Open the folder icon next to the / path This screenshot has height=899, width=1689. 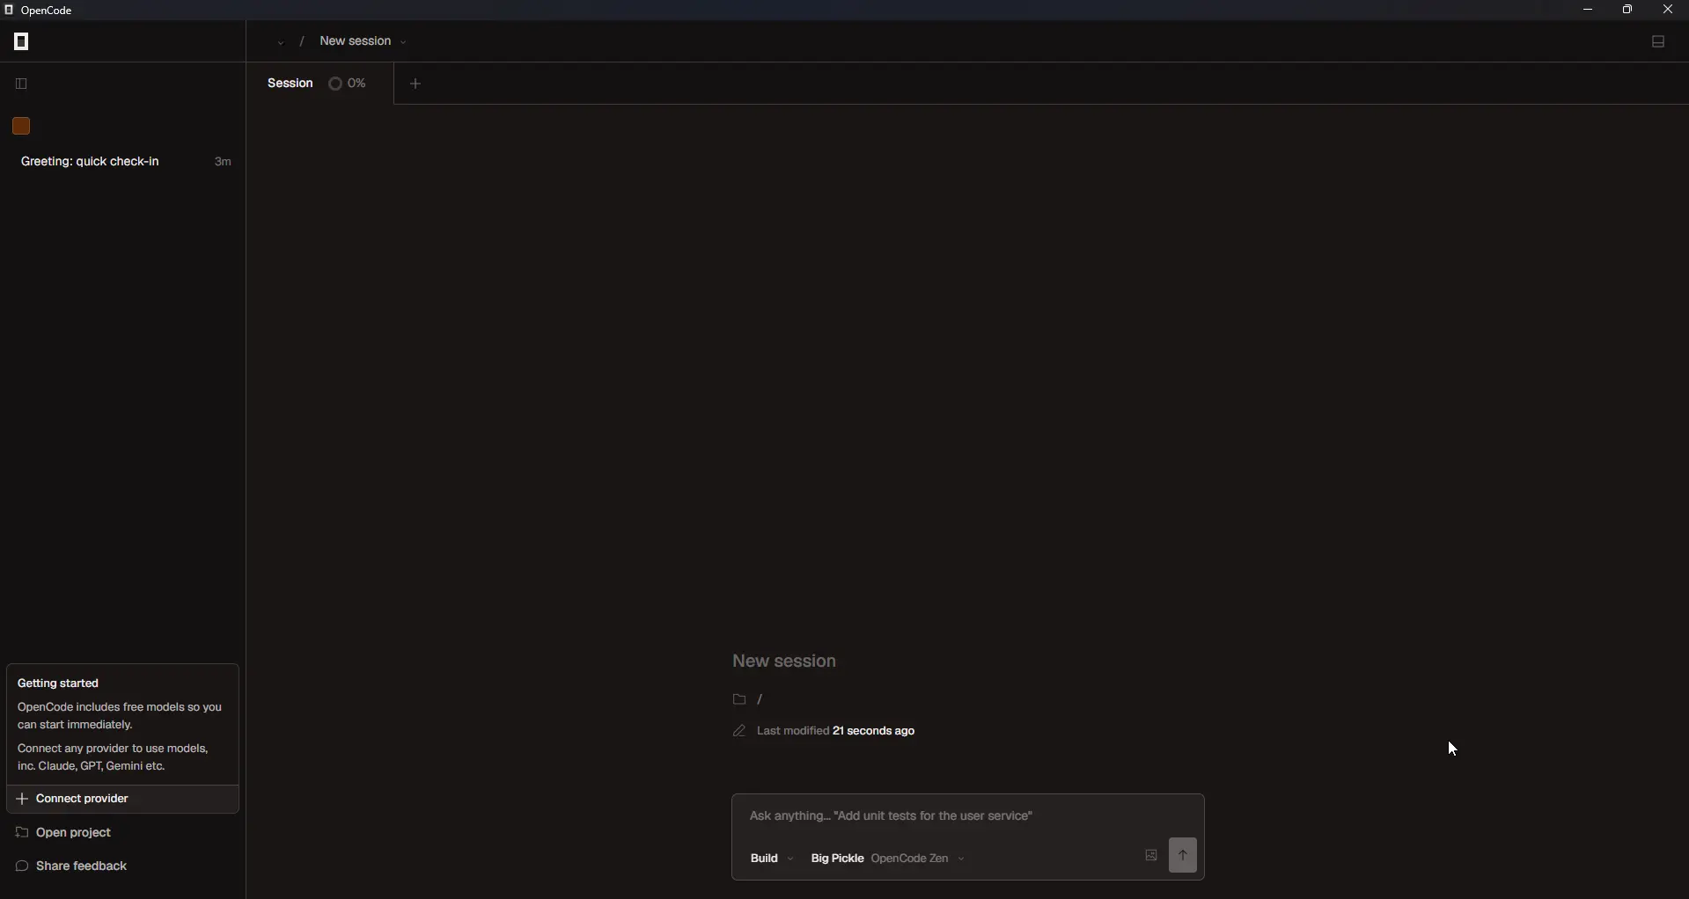click(x=739, y=699)
